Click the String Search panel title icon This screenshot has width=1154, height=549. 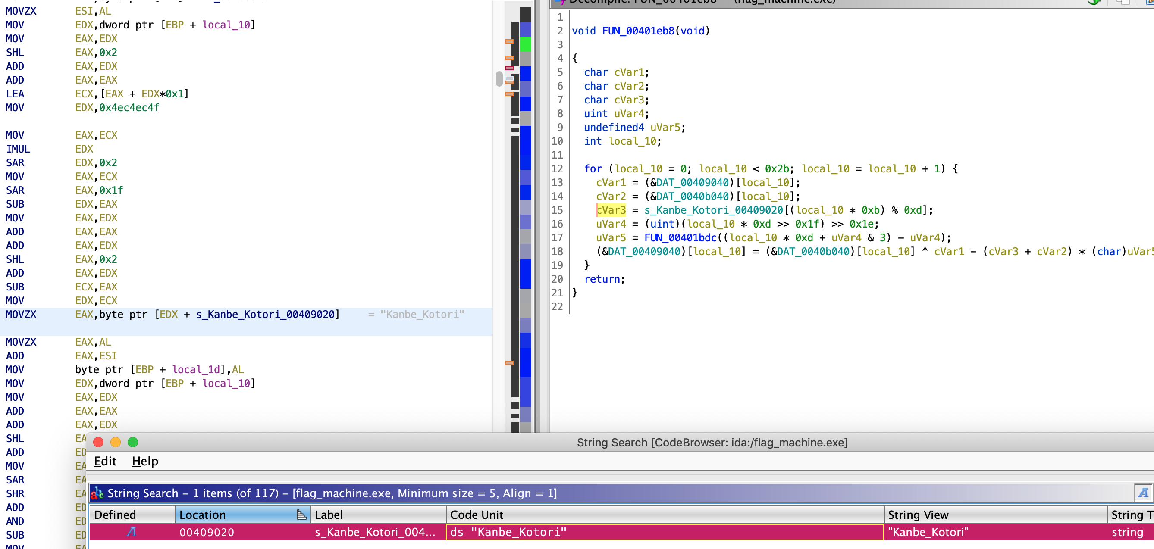tap(97, 493)
